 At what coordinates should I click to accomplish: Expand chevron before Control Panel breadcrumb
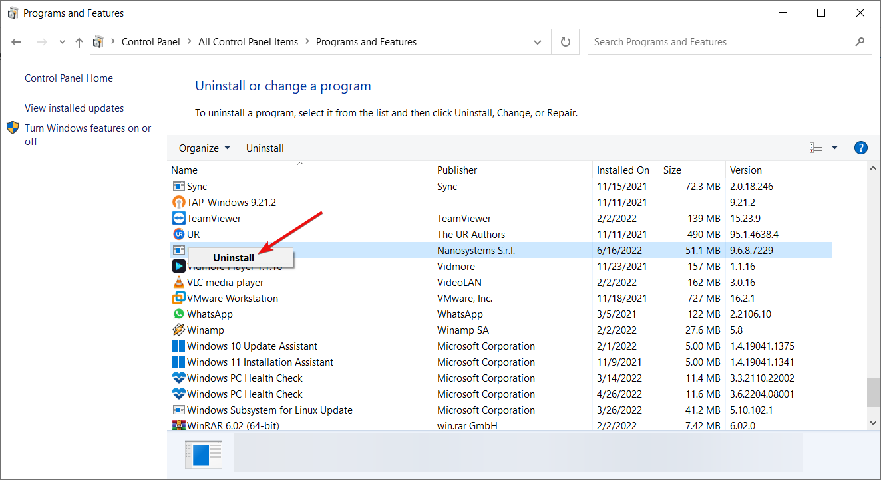point(112,41)
